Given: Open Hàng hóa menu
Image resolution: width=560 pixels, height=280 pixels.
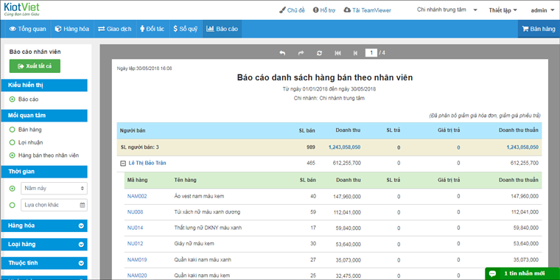Looking at the screenshot, I should [71, 29].
